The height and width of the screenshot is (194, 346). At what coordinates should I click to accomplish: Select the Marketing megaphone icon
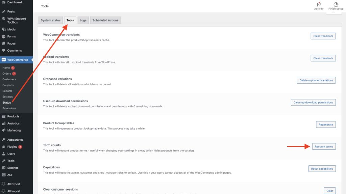(4, 131)
